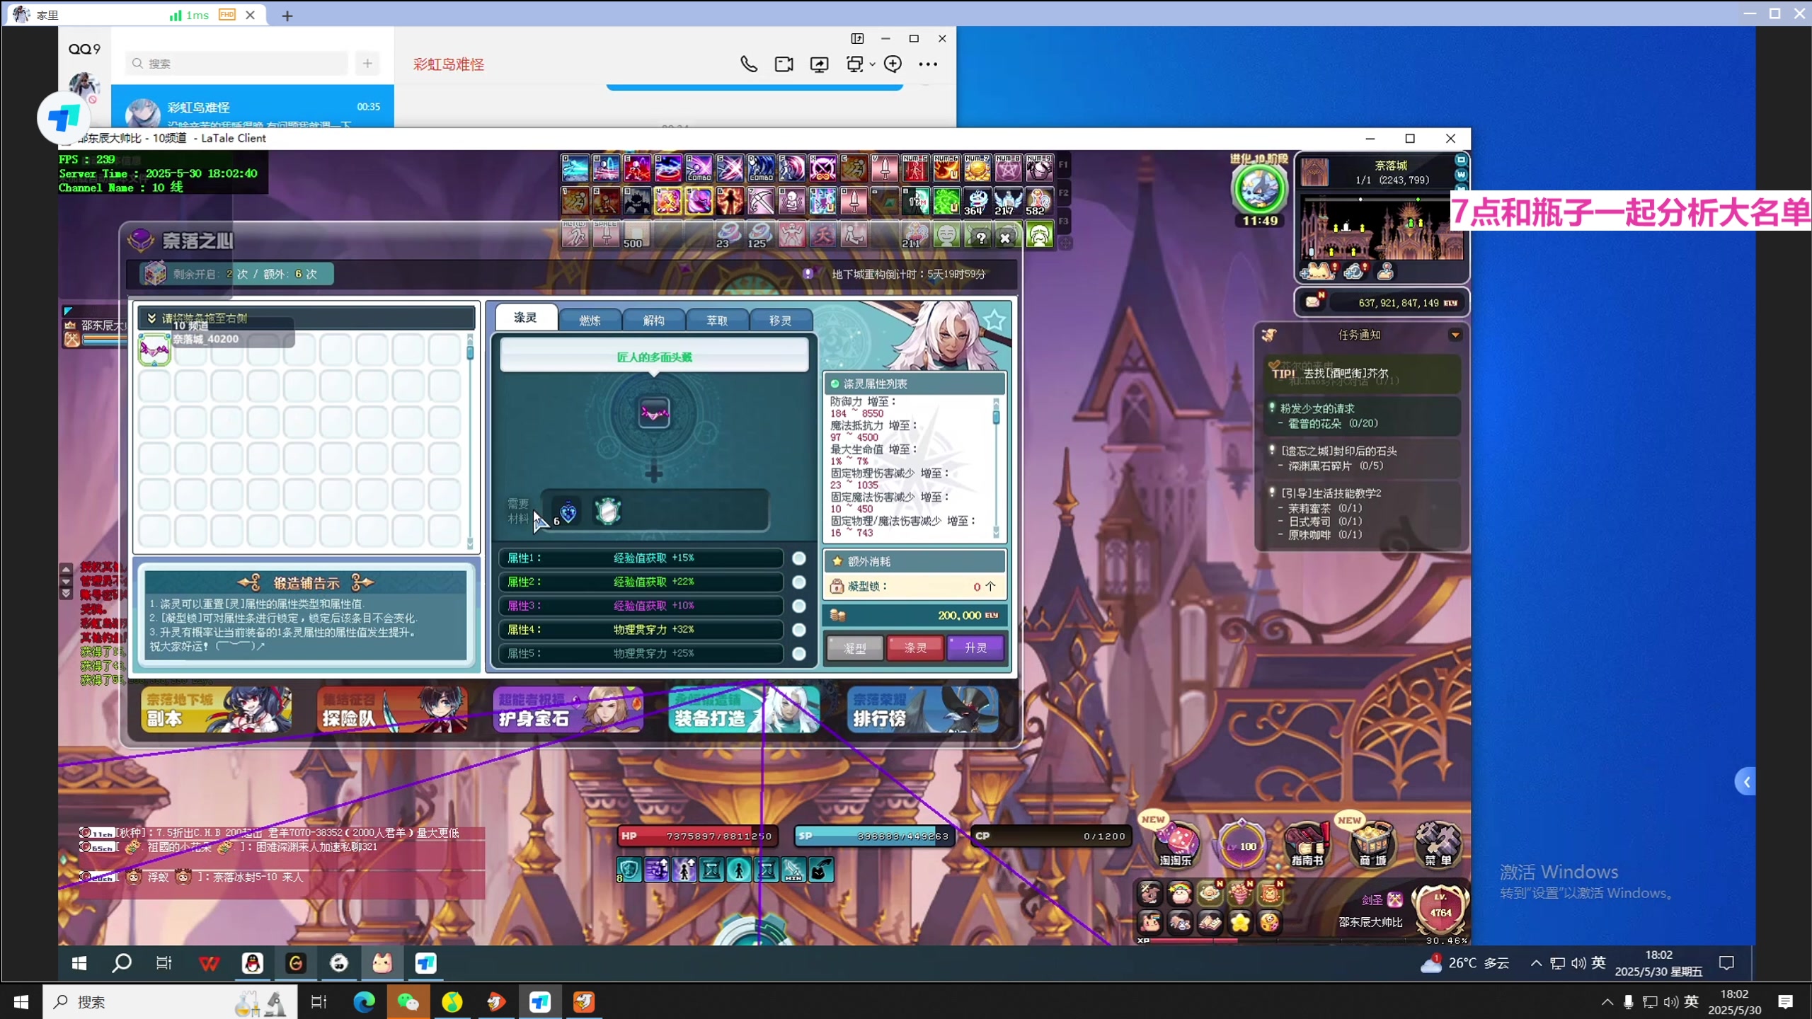
Task: Click the 凝型锁 count row
Action: point(914,587)
